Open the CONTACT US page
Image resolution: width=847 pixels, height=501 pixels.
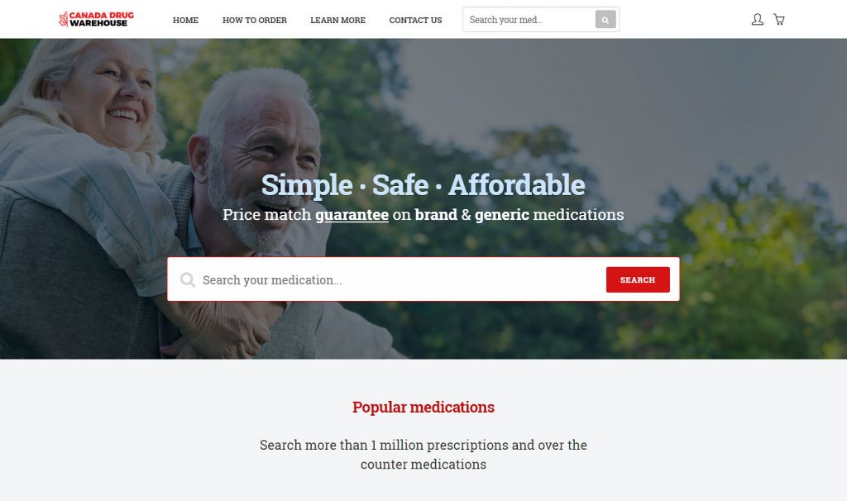[415, 20]
